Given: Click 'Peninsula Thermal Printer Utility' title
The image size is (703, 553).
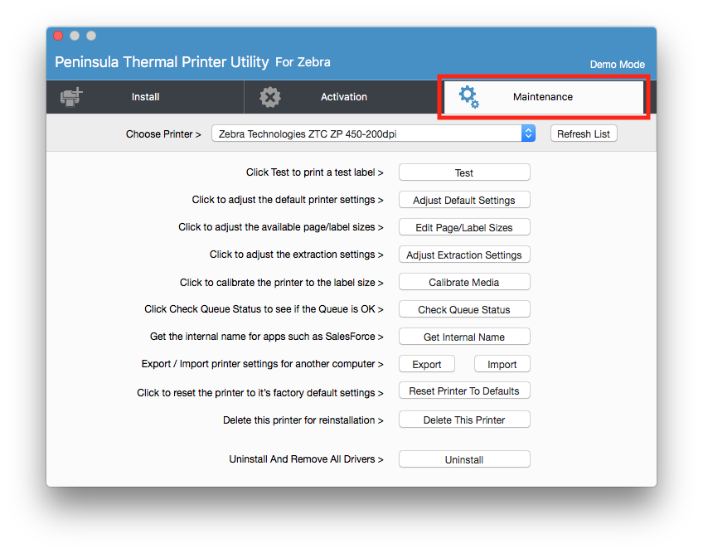Looking at the screenshot, I should [x=162, y=62].
